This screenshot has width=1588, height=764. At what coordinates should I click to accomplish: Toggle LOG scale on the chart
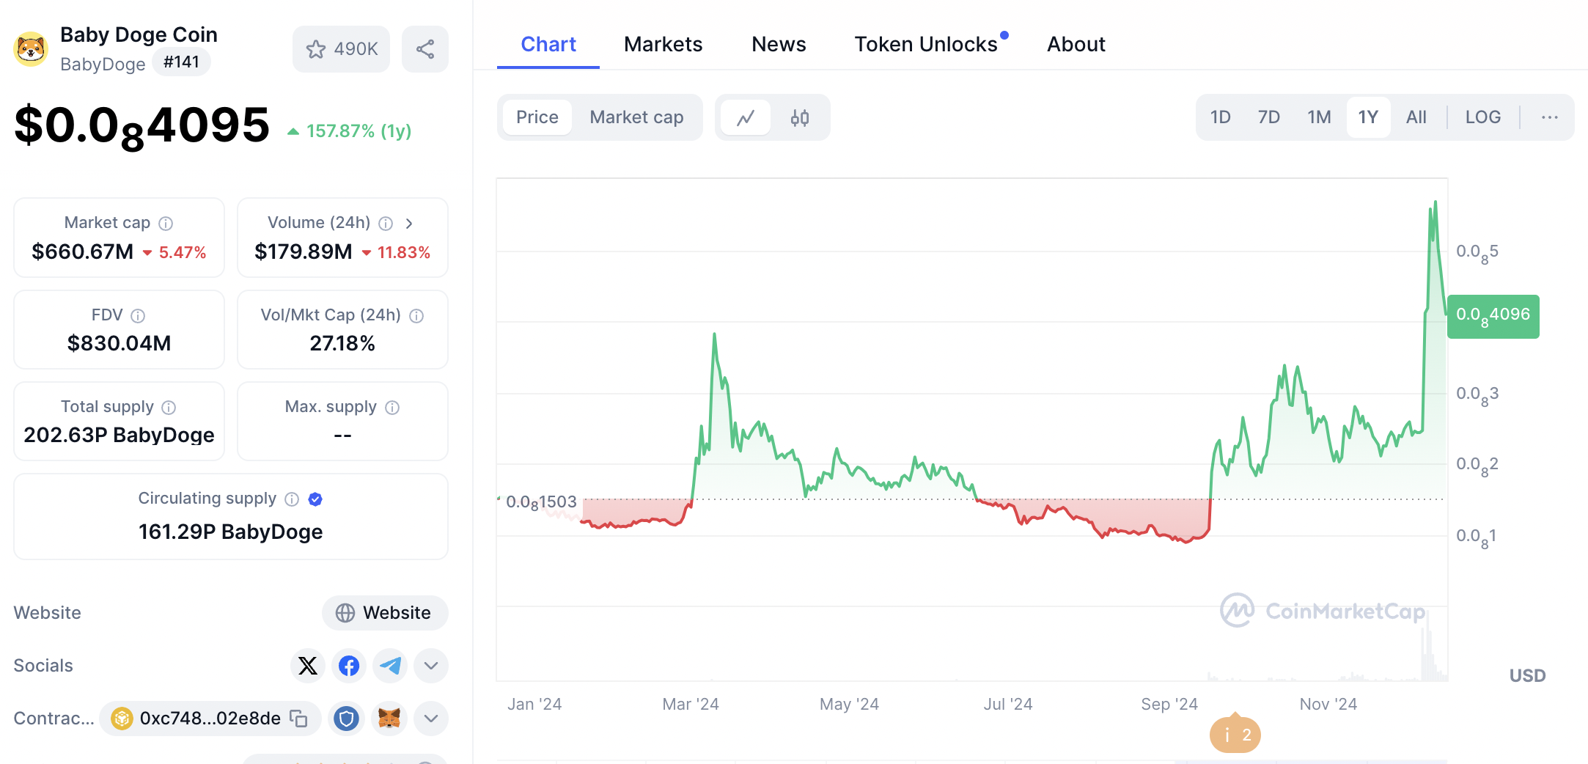click(x=1483, y=117)
